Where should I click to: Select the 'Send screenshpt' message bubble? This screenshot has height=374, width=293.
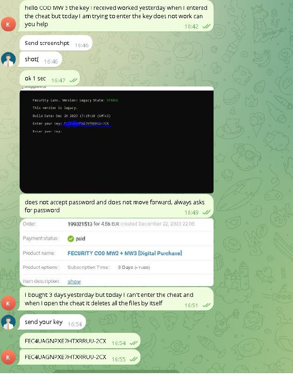[56, 43]
